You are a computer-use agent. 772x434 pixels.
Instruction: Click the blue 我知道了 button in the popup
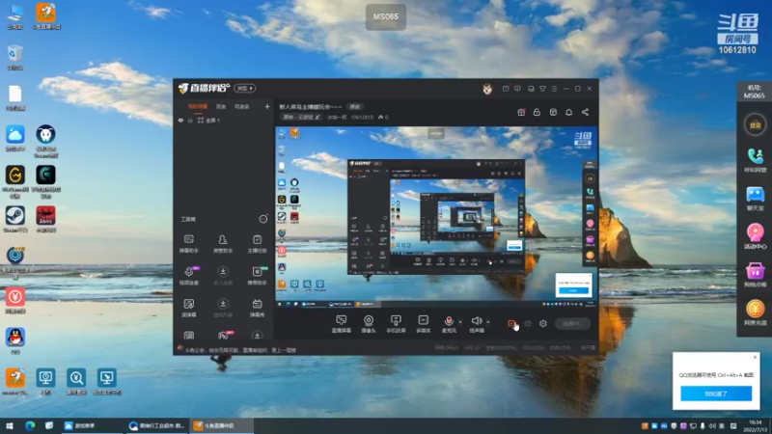tap(716, 393)
